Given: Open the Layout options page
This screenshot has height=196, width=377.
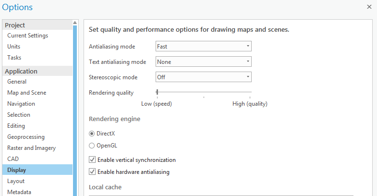Looking at the screenshot, I should (16, 181).
